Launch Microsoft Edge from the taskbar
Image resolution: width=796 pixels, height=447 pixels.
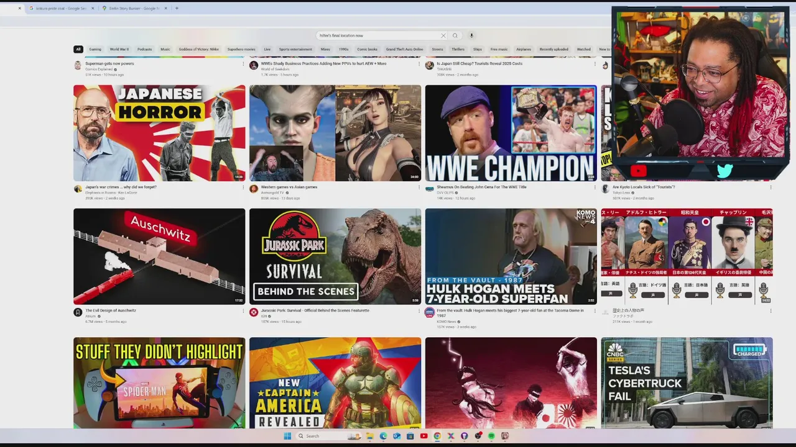click(383, 436)
